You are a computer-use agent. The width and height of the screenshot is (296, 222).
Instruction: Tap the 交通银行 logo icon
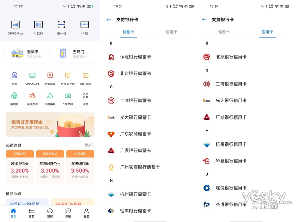click(207, 205)
